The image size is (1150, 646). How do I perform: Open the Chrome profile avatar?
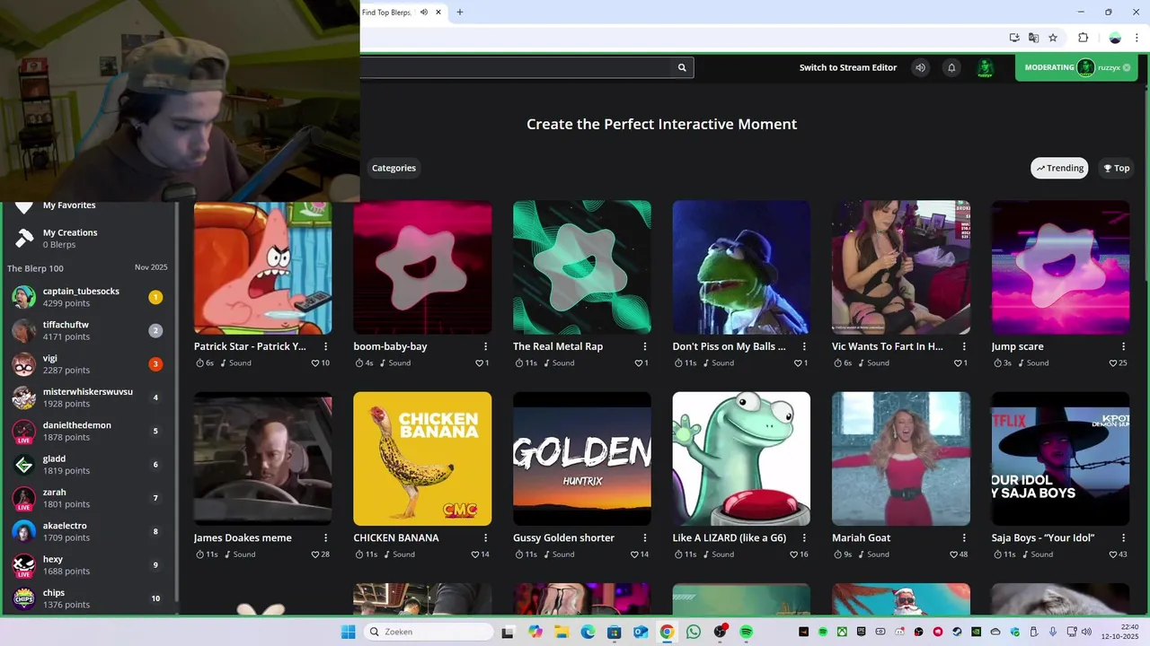pyautogui.click(x=1115, y=38)
